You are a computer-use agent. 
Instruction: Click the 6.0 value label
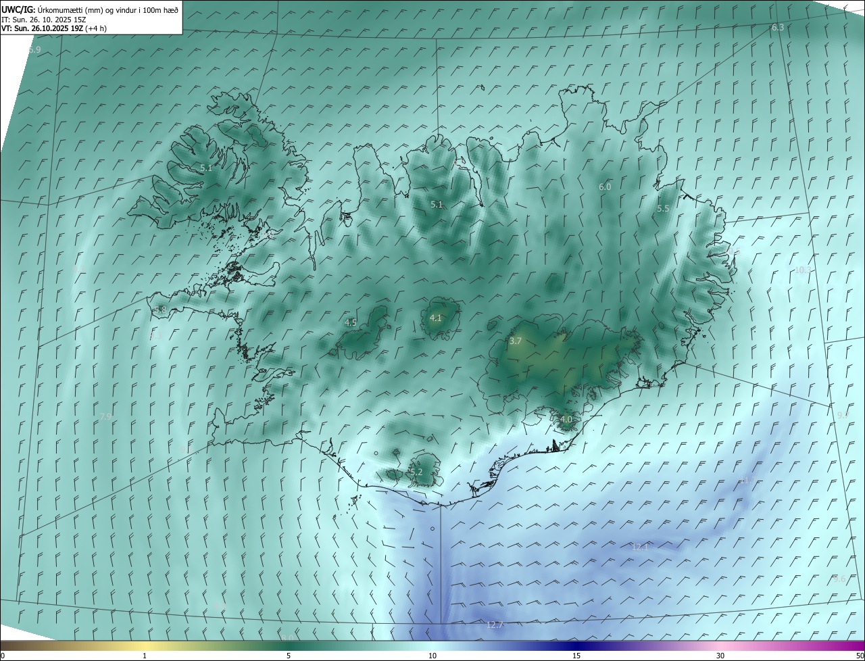tap(605, 187)
